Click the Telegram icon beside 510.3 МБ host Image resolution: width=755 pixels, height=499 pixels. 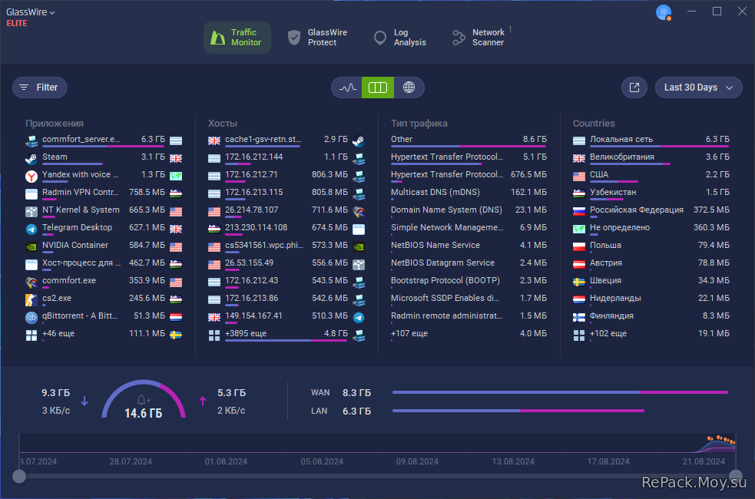tap(358, 318)
